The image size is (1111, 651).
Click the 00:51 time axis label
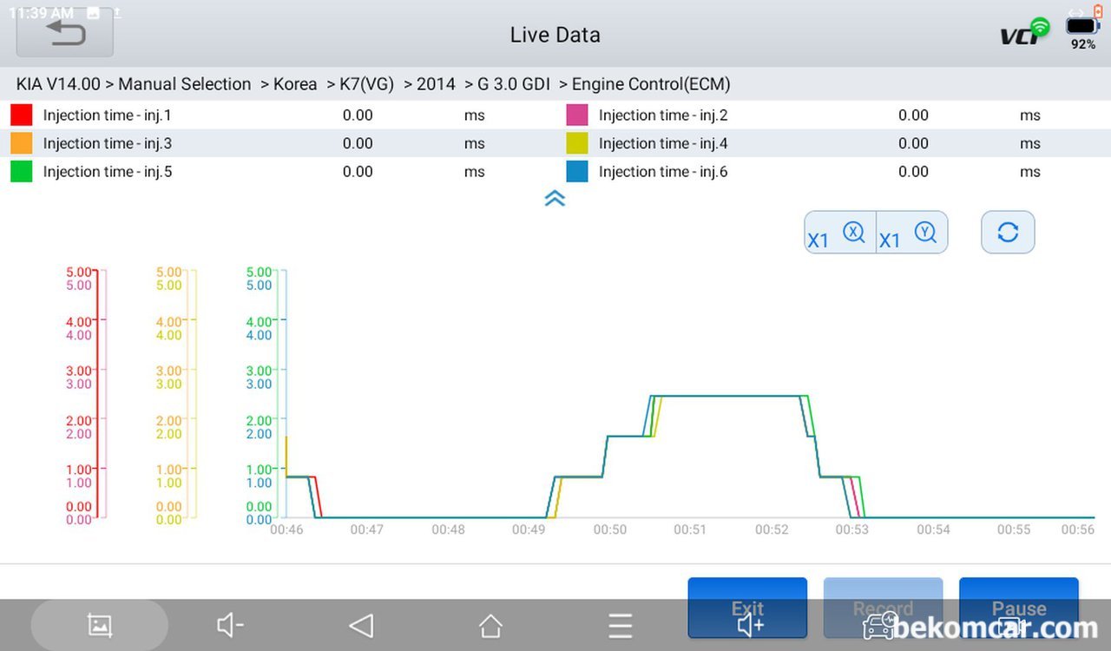coord(690,529)
